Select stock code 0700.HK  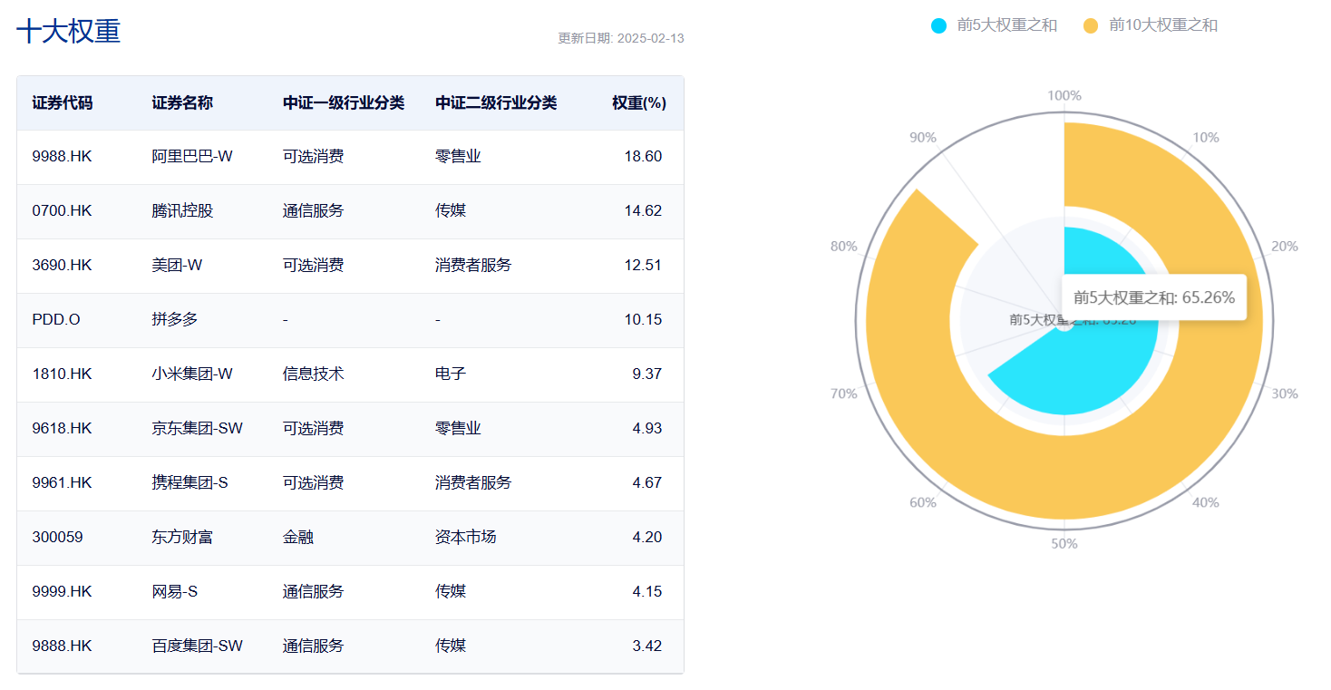(62, 210)
